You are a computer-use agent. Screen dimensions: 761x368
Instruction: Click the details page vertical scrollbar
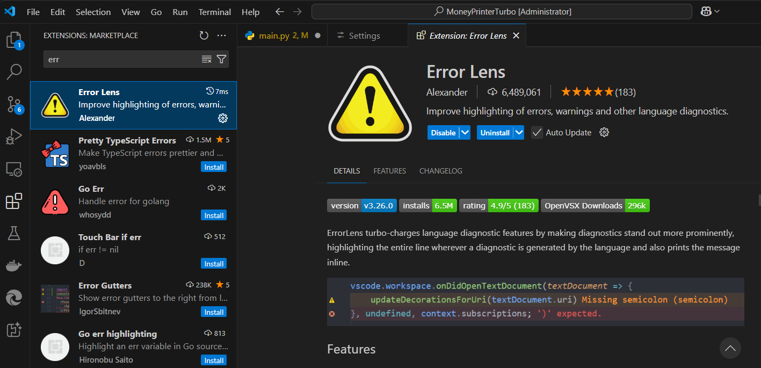pos(759,199)
